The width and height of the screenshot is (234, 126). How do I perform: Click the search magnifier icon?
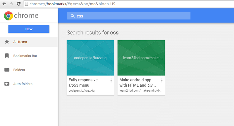73,16
